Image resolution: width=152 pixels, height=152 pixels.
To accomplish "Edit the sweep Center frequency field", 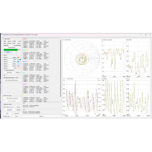I will (x=19, y=41).
